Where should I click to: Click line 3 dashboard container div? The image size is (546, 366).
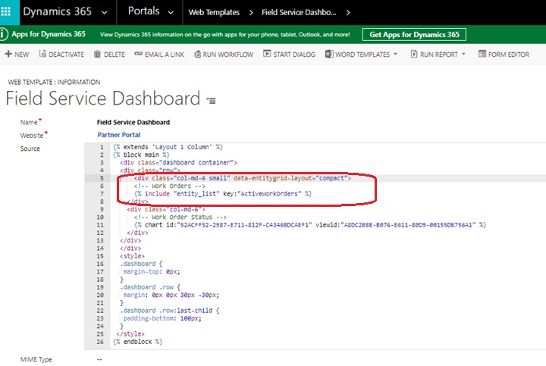(179, 162)
